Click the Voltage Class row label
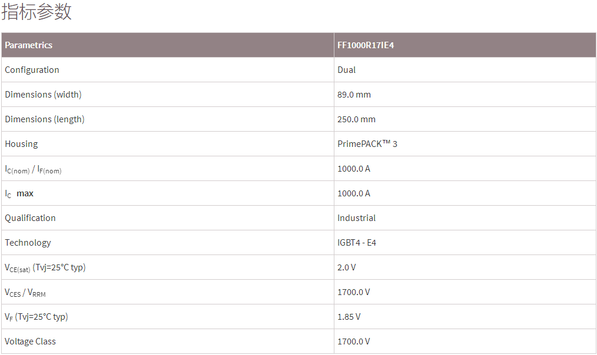597x355 pixels. pyautogui.click(x=31, y=341)
